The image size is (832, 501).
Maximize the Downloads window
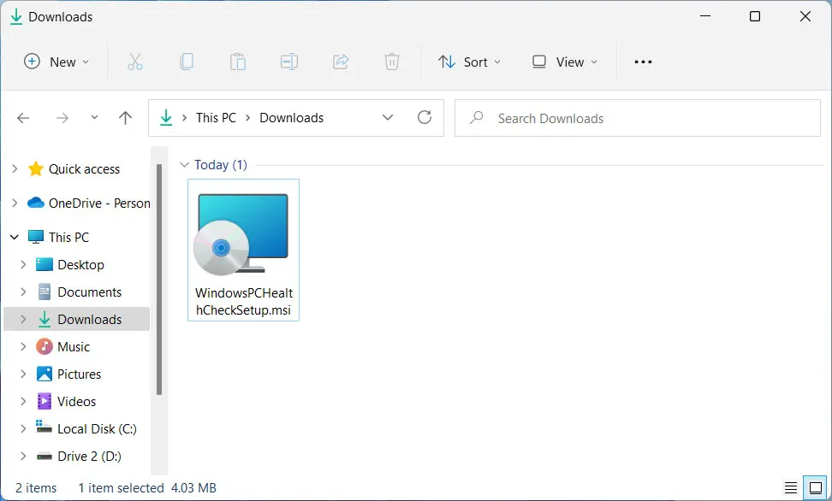pyautogui.click(x=755, y=16)
